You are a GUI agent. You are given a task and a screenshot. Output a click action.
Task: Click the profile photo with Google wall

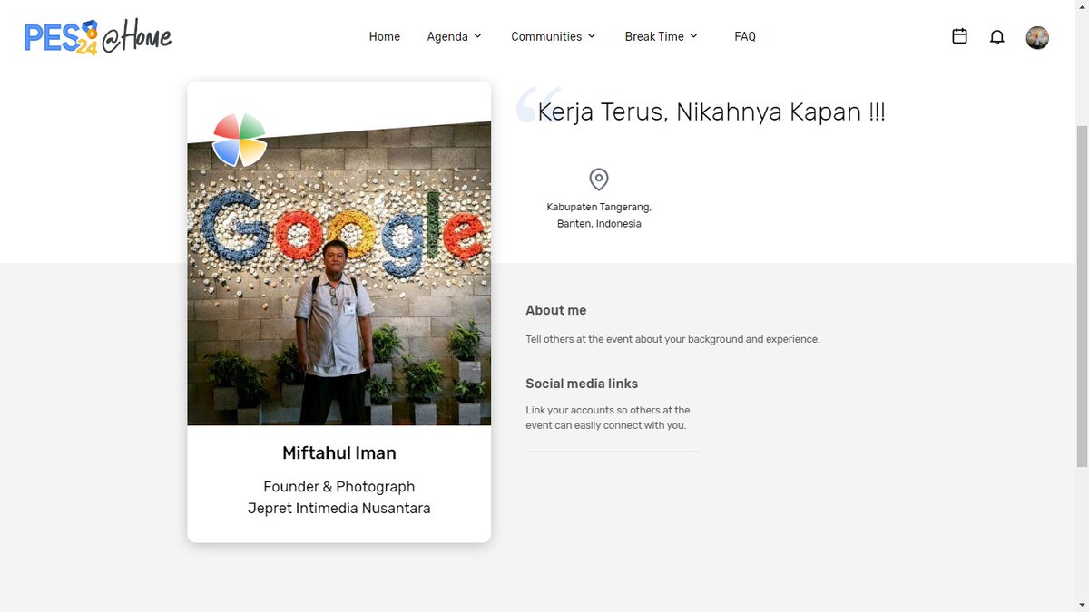339,273
